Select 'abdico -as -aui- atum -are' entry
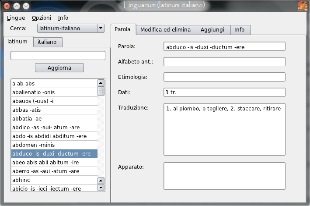This screenshot has width=310, height=206. coord(54,127)
